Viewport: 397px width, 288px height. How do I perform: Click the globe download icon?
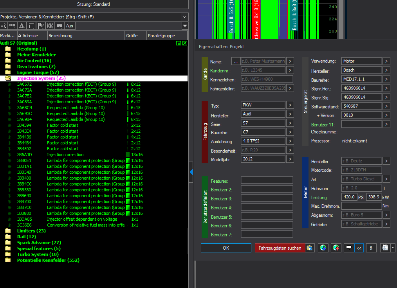(323, 248)
